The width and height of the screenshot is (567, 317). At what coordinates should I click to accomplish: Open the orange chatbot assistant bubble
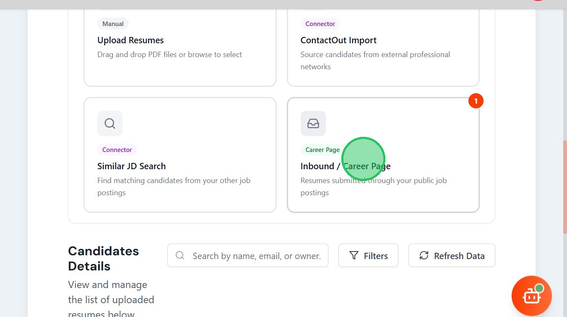click(531, 296)
